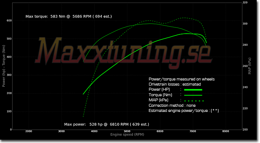The height and width of the screenshot is (143, 260).
Task: Click the 4000 RPM axis tick label
Action: coord(94,131)
